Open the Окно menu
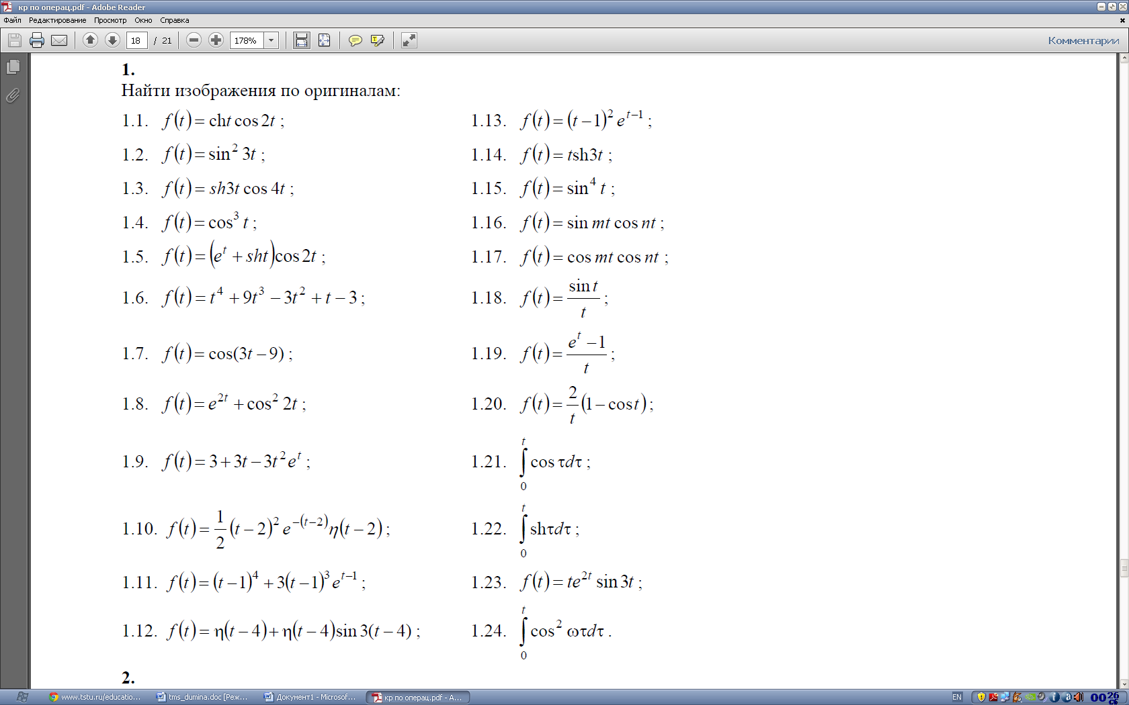Image resolution: width=1129 pixels, height=705 pixels. [143, 20]
